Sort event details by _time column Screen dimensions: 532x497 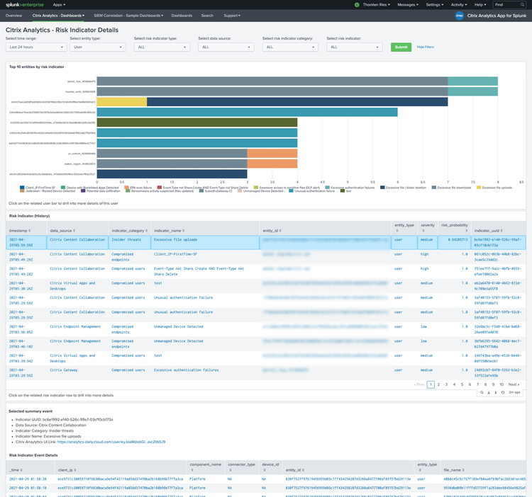point(16,470)
